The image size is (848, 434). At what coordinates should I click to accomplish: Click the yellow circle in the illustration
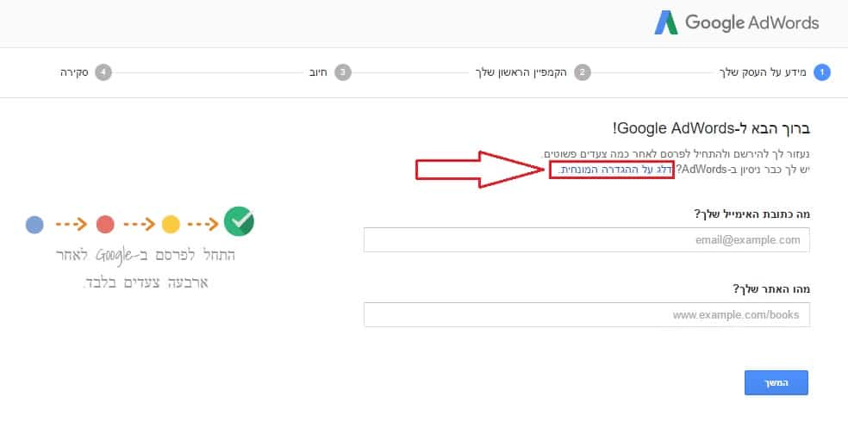(171, 224)
